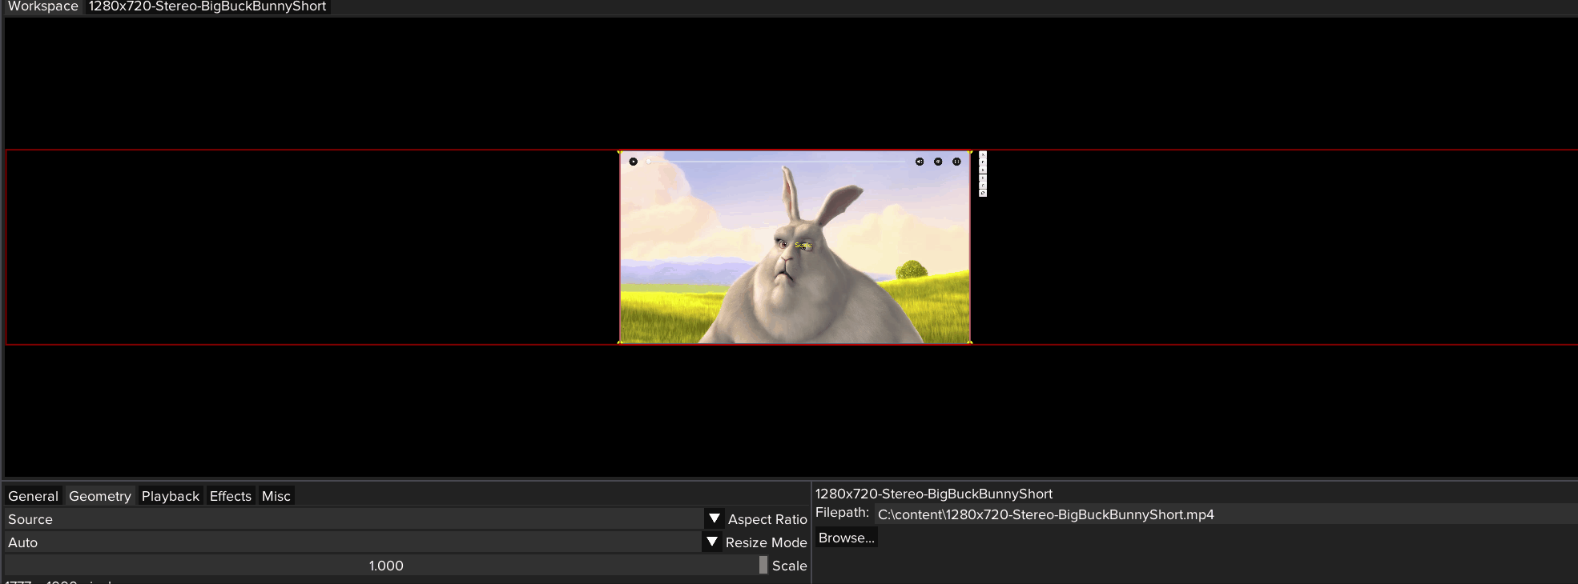
Task: Select the bottom-right yellow corner handle
Action: pyautogui.click(x=970, y=342)
